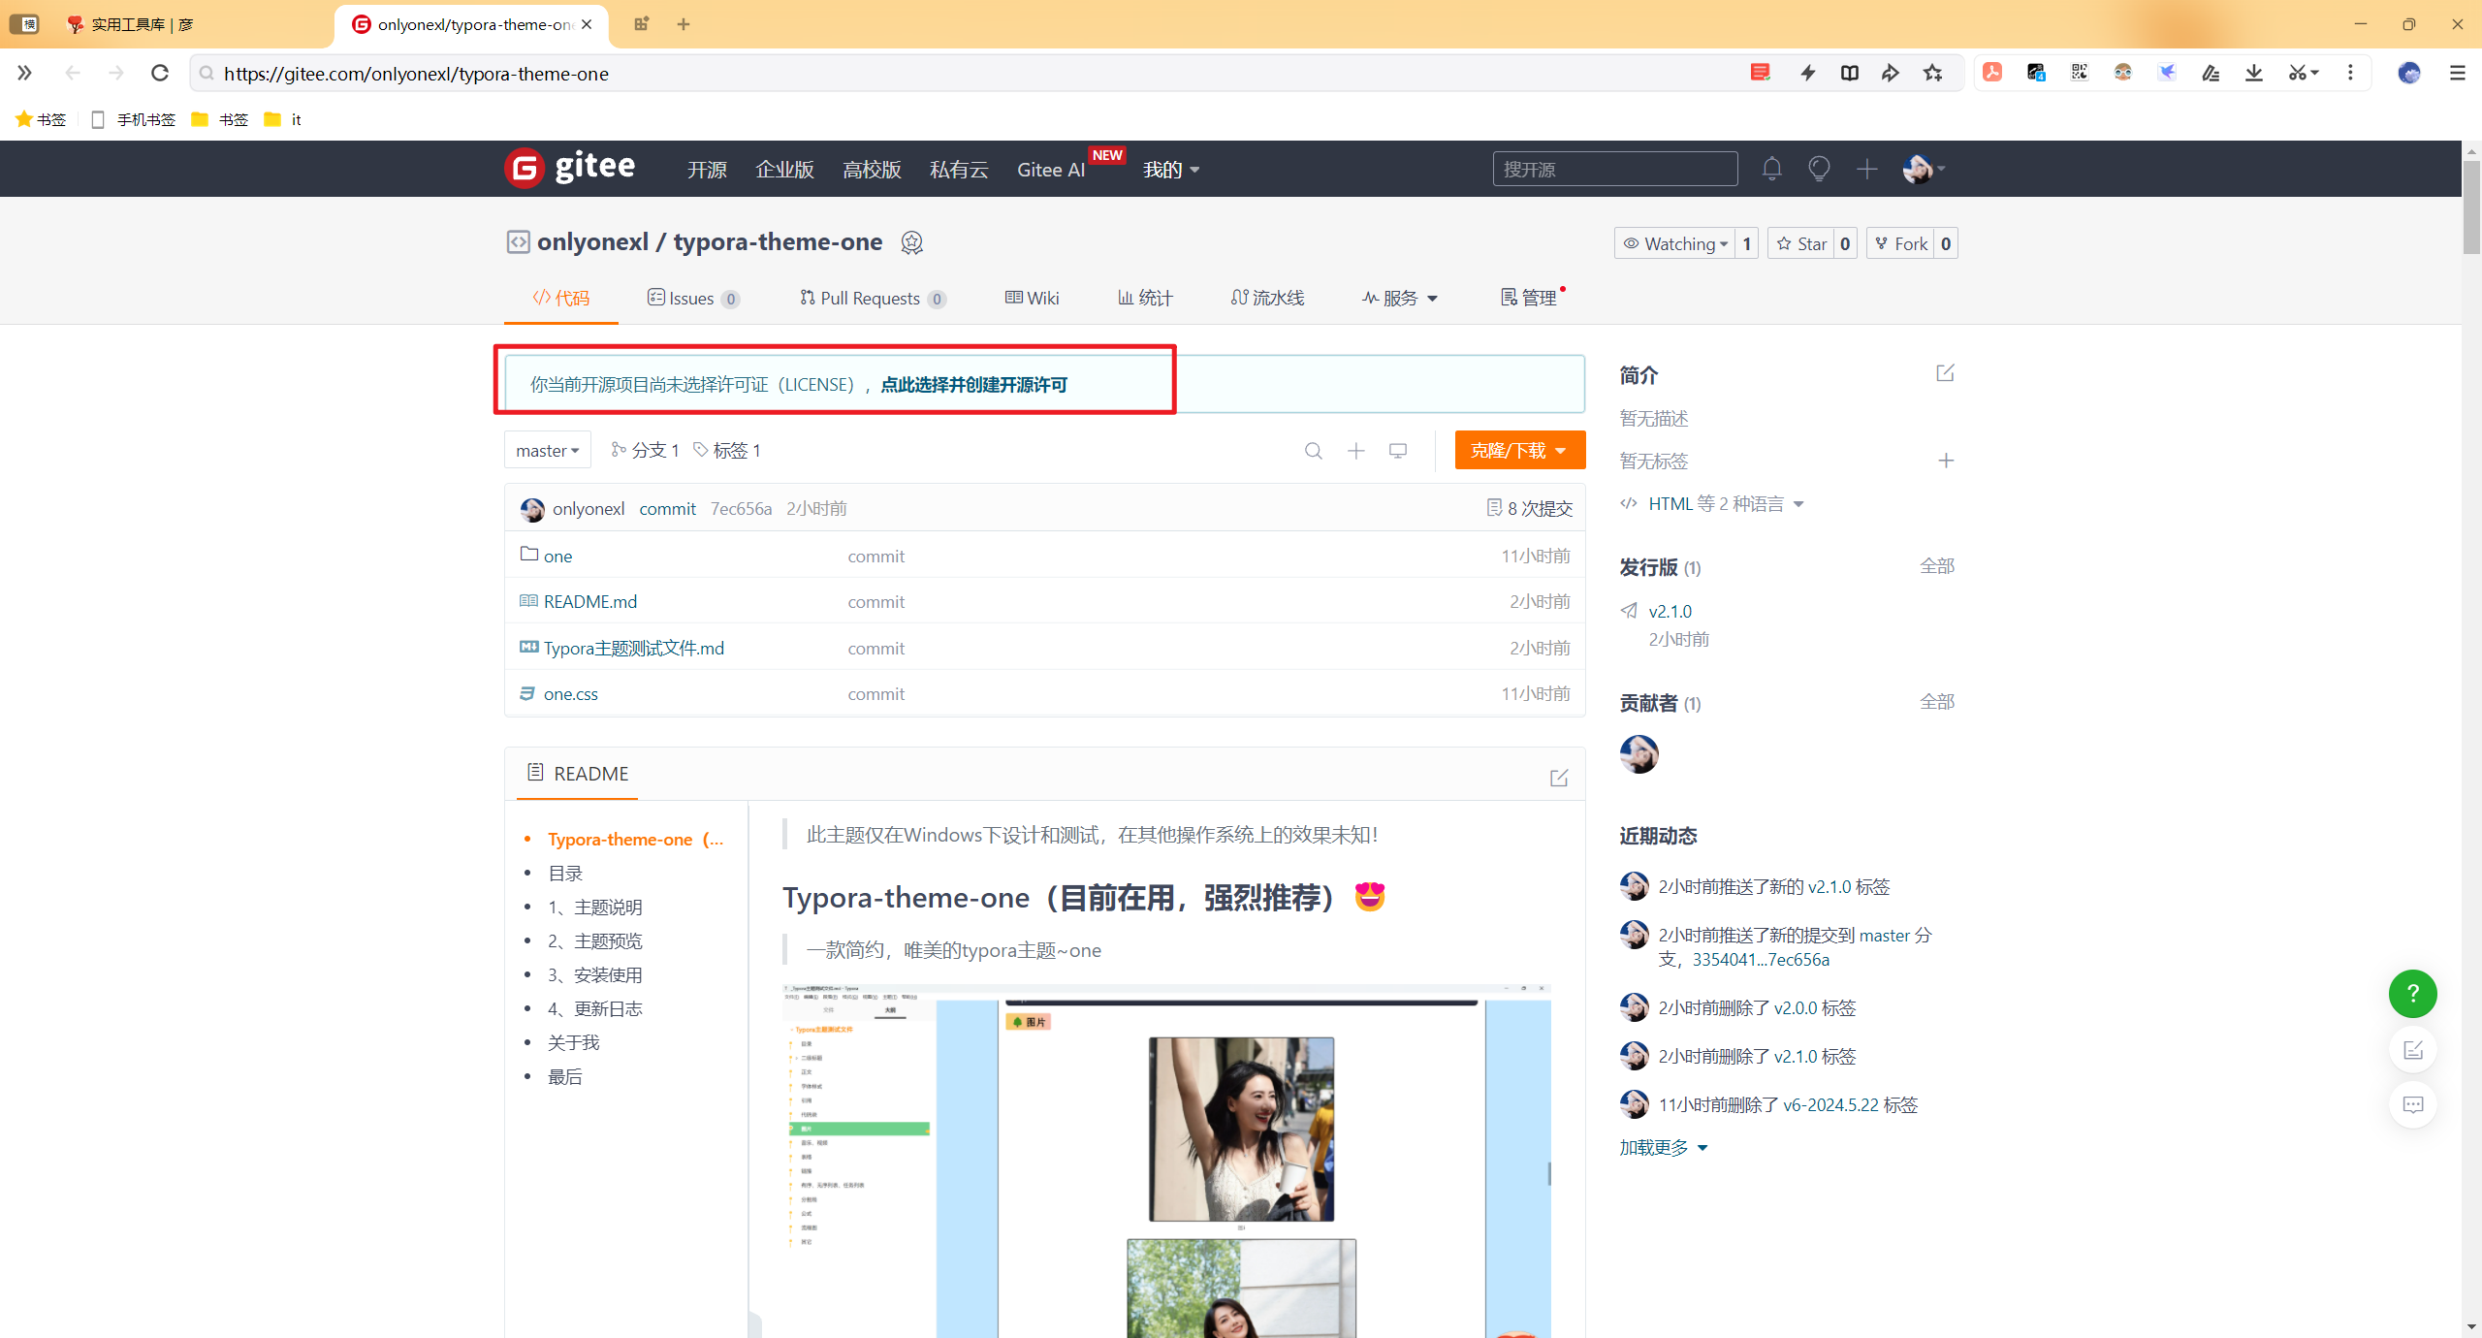Open 开源 in the top navigation
The height and width of the screenshot is (1338, 2482).
click(707, 170)
